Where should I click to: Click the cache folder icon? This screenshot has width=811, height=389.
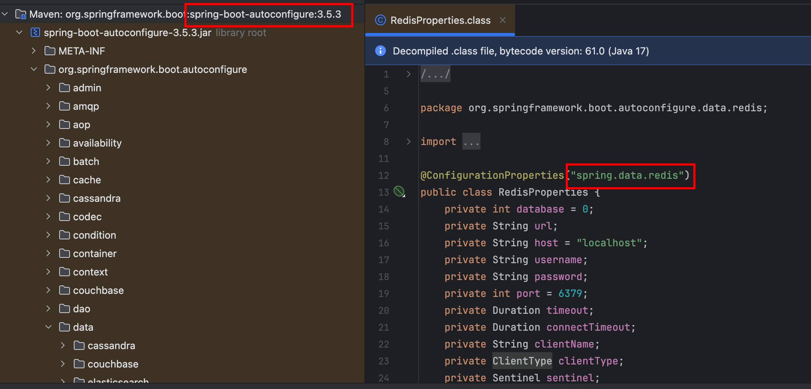[64, 180]
